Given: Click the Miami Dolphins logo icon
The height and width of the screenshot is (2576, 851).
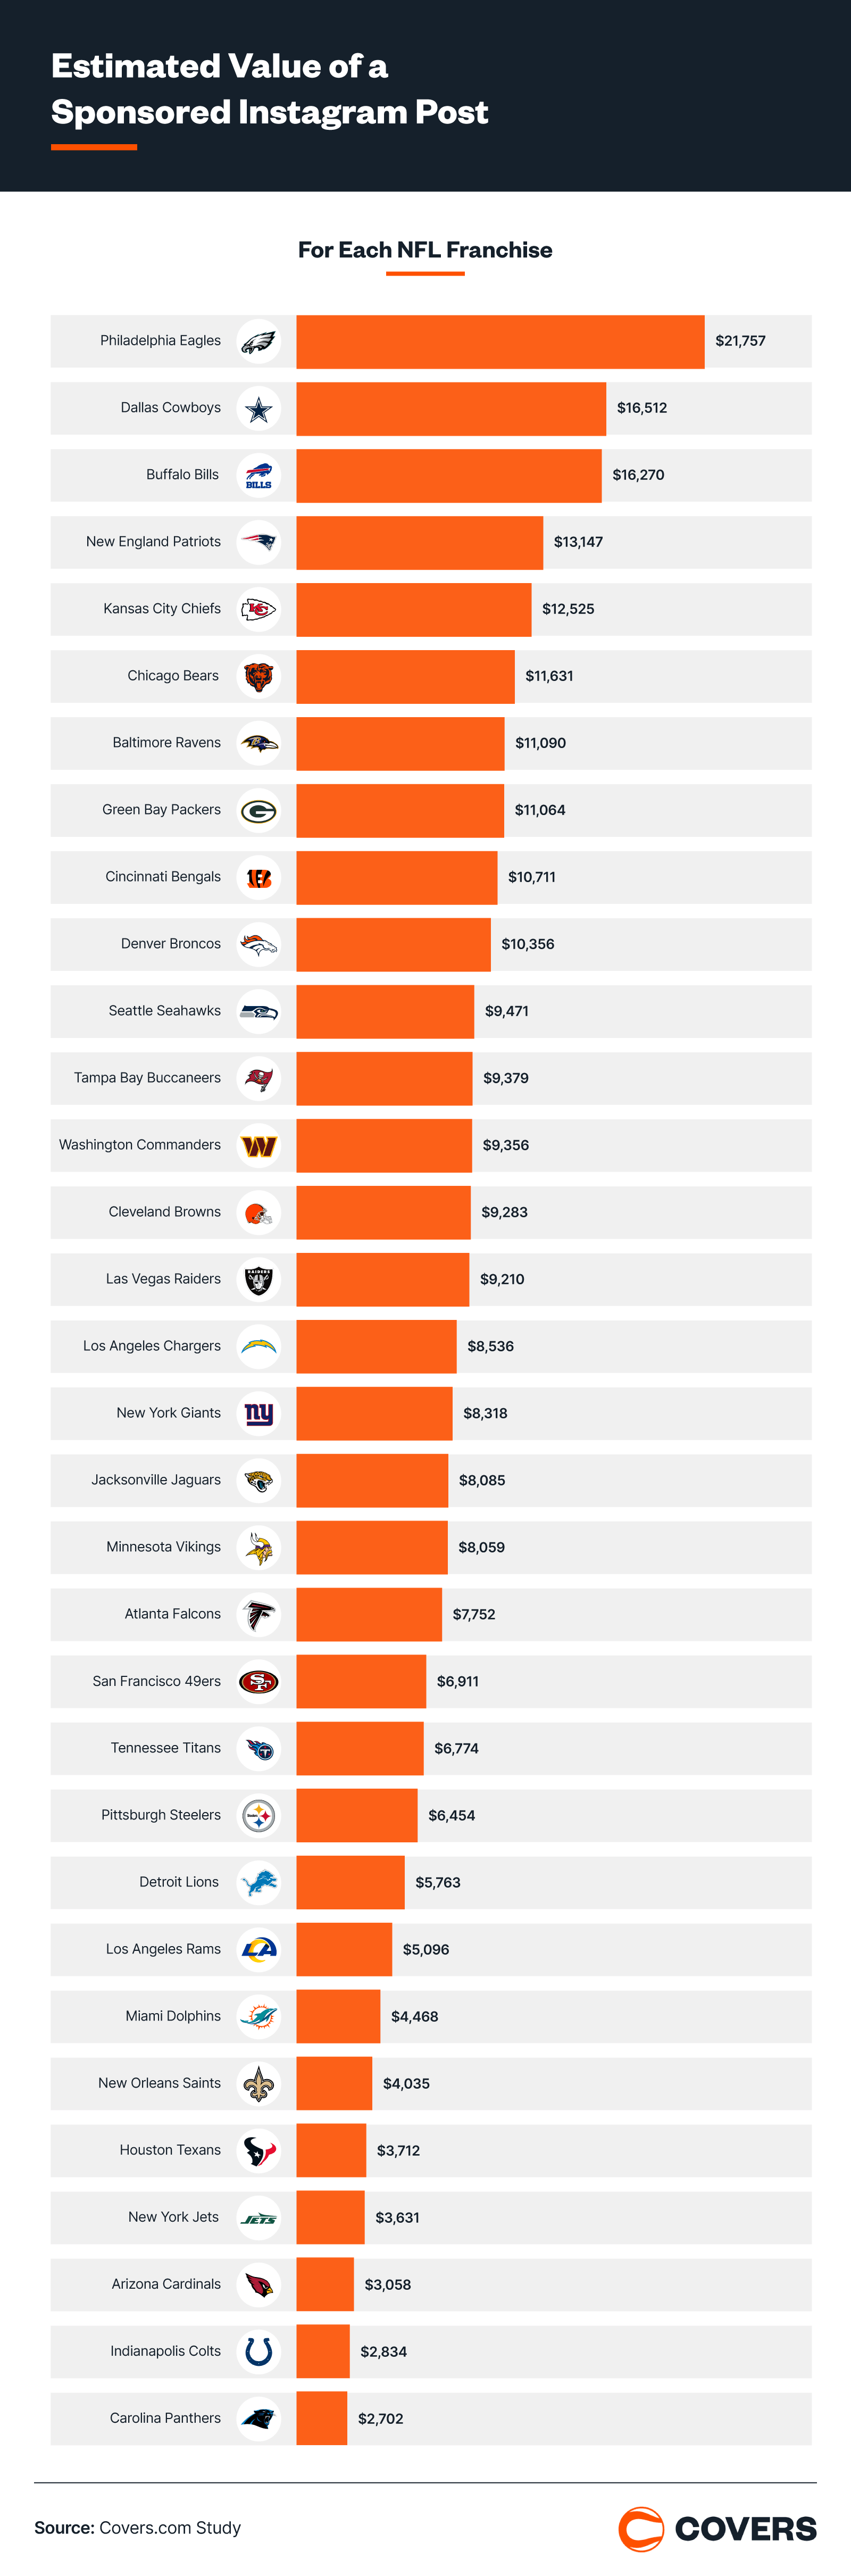Looking at the screenshot, I should (258, 2017).
